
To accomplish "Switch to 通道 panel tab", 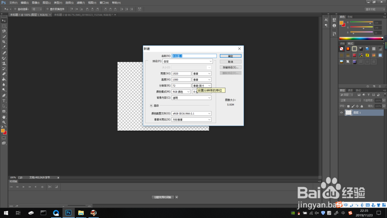I will click(350, 90).
